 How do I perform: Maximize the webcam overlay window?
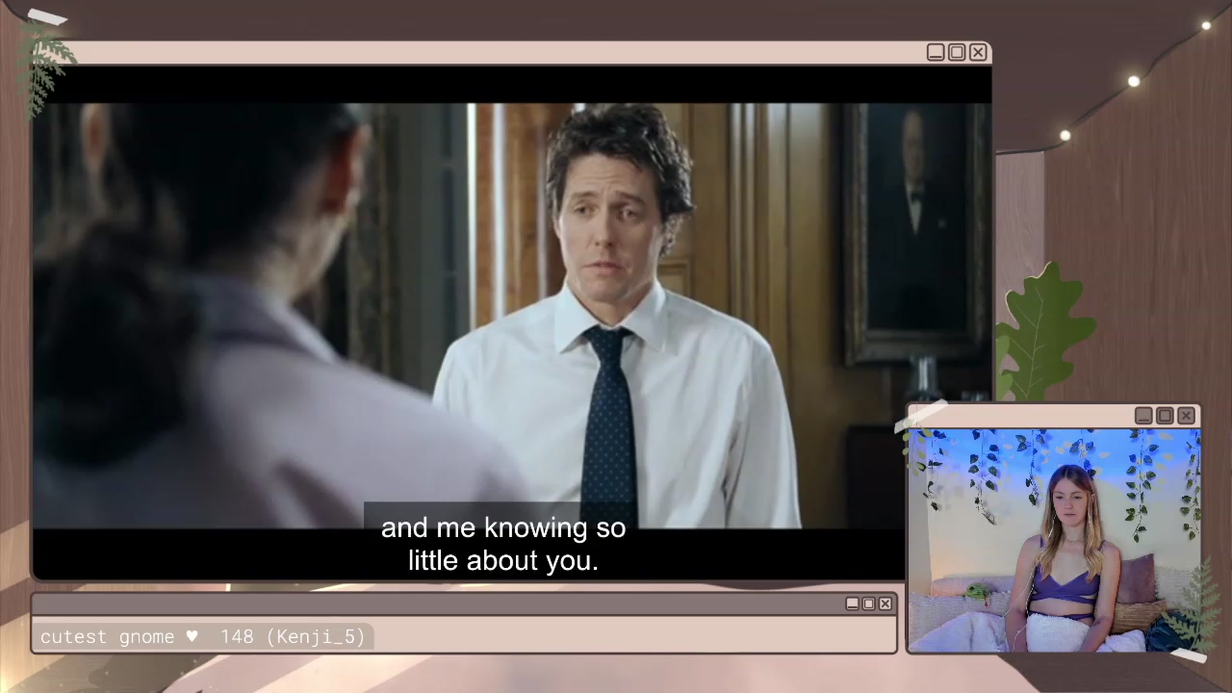[1165, 416]
